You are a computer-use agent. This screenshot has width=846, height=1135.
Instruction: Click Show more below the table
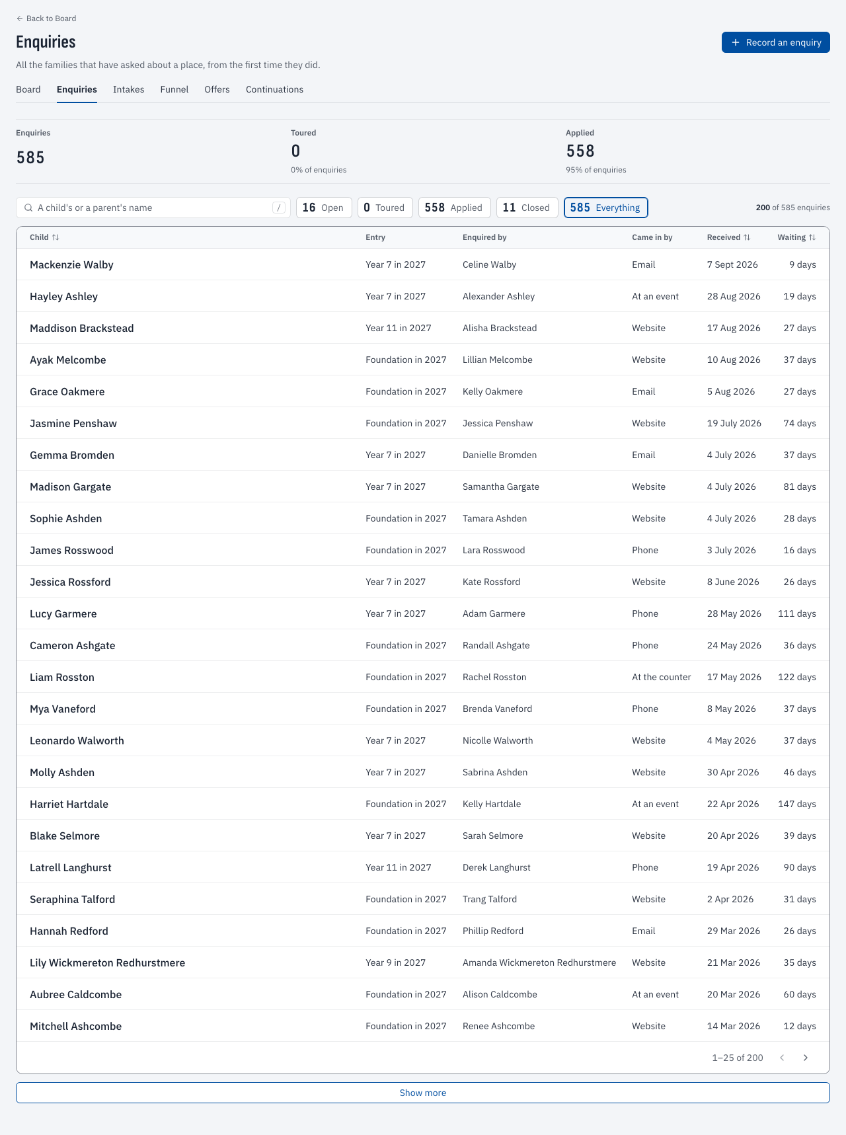point(423,1093)
